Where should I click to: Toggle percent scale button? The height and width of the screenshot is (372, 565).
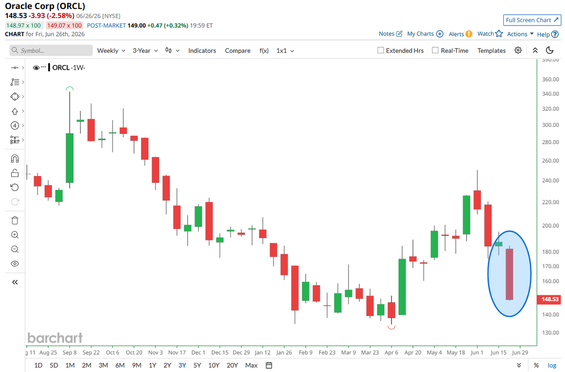click(x=536, y=365)
